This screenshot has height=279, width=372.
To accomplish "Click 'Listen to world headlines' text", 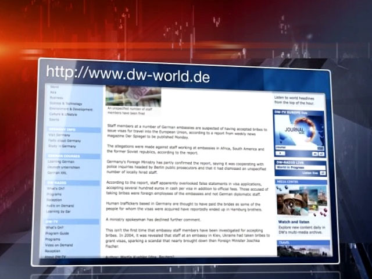I will point(294,101).
